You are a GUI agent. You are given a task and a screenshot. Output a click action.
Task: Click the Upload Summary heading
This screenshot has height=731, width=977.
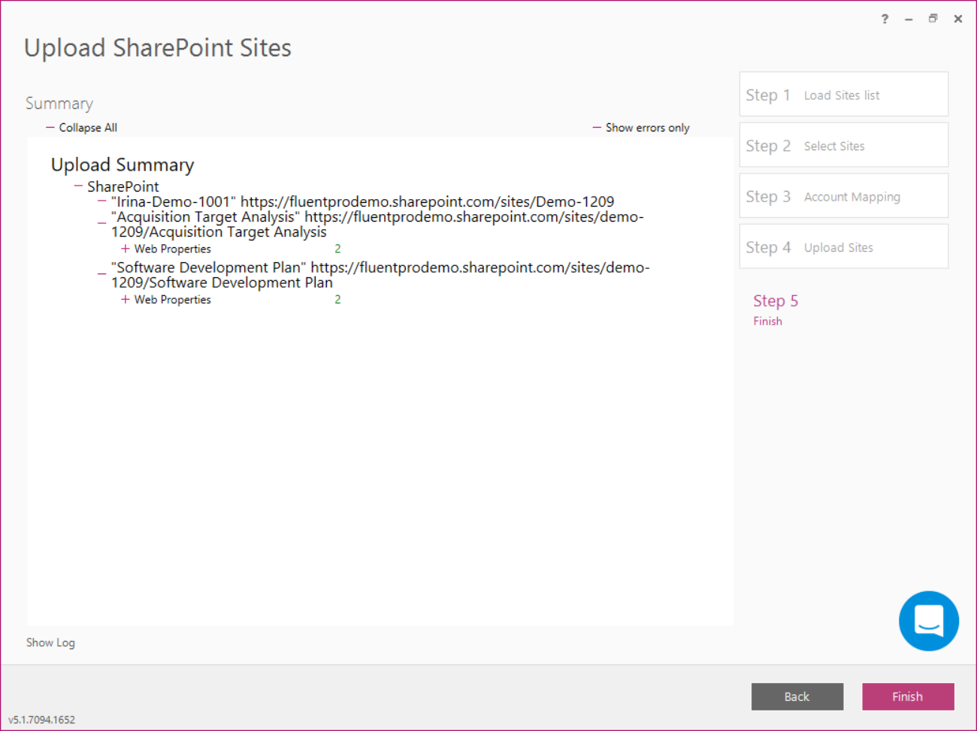(123, 165)
